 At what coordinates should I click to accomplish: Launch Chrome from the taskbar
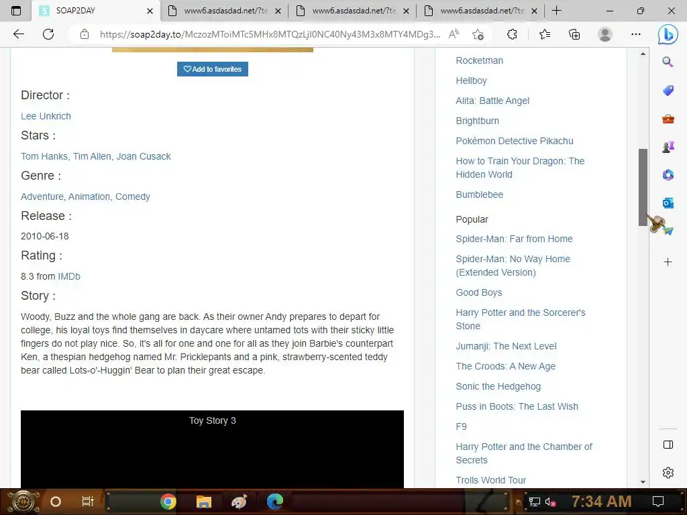pos(168,502)
